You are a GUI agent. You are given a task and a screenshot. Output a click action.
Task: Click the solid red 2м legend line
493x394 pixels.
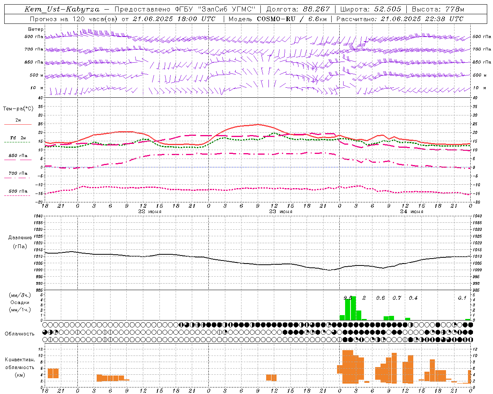pos(18,124)
